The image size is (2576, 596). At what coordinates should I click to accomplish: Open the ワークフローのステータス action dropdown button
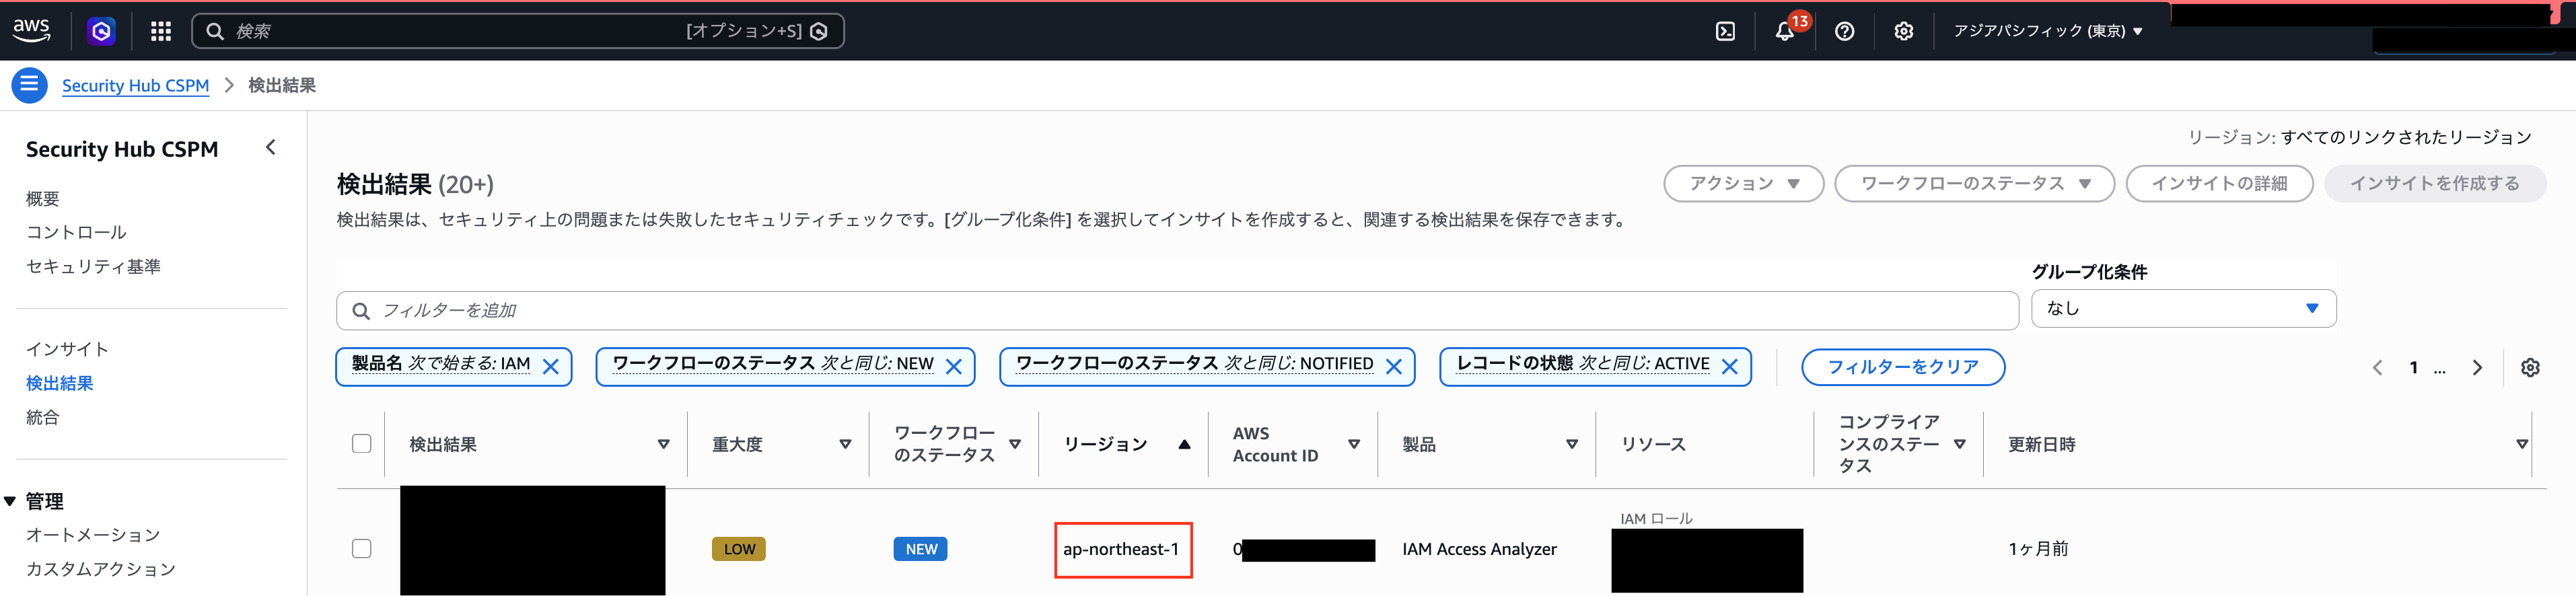pos(1974,184)
